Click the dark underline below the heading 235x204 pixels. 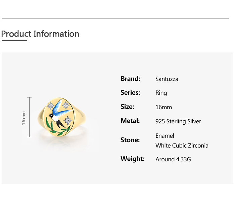[14, 40]
